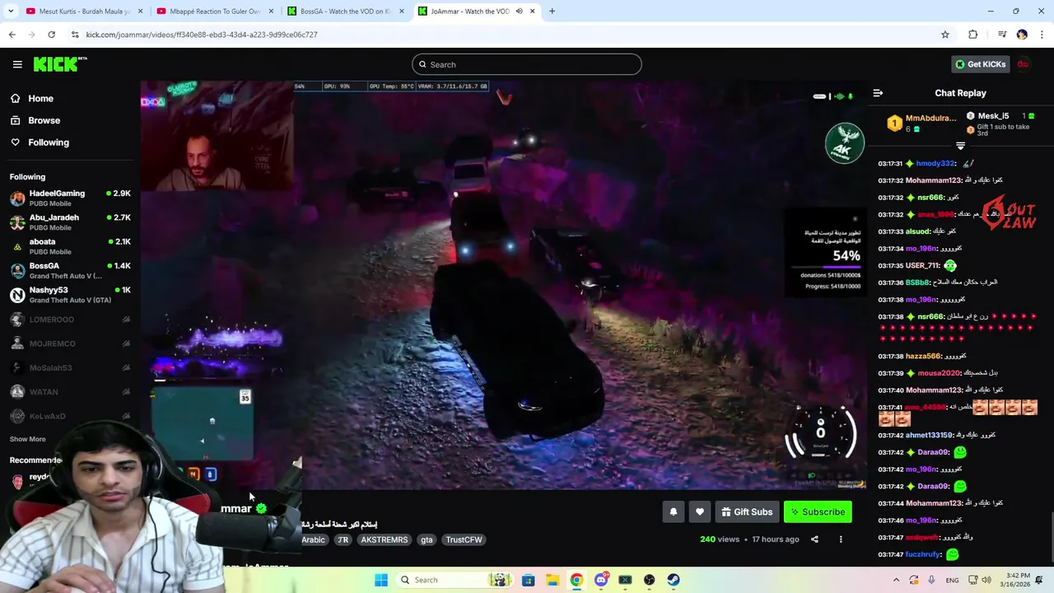This screenshot has height=593, width=1054.
Task: Open OBS Studio from the taskbar
Action: 649,580
